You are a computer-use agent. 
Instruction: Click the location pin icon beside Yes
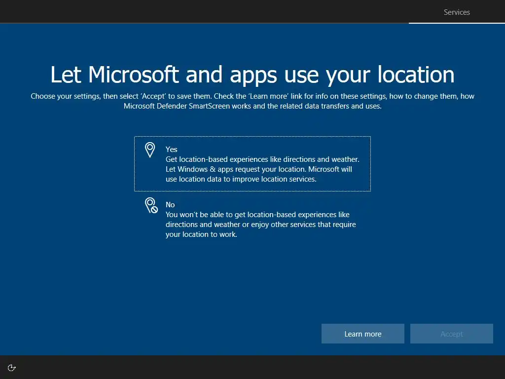click(150, 150)
